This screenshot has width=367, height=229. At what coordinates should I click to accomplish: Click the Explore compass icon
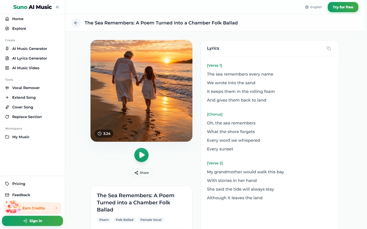pos(7,28)
